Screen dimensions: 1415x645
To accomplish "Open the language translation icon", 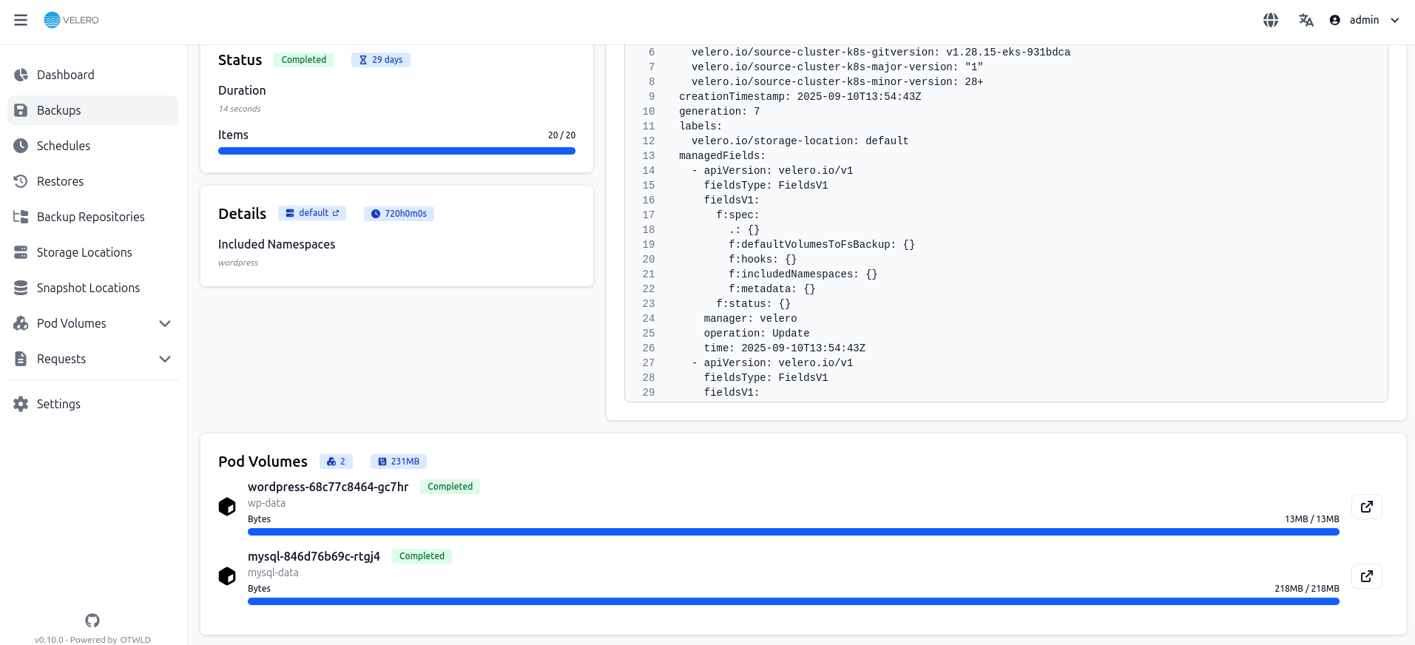I will click(x=1306, y=20).
